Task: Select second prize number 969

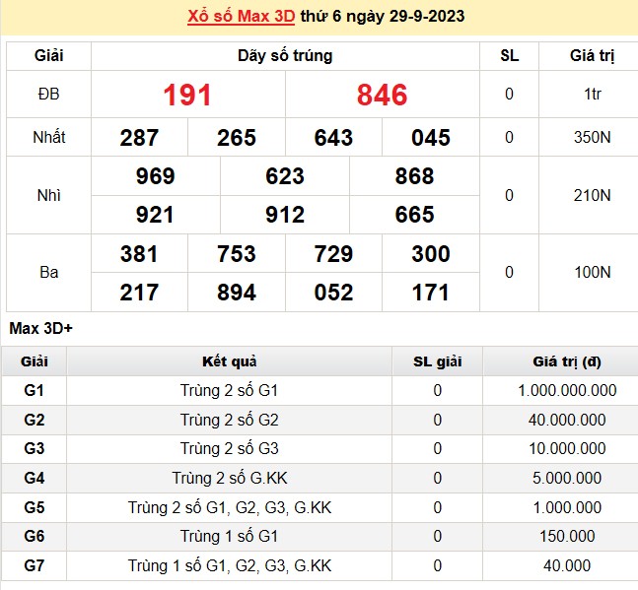Action: pyautogui.click(x=155, y=176)
